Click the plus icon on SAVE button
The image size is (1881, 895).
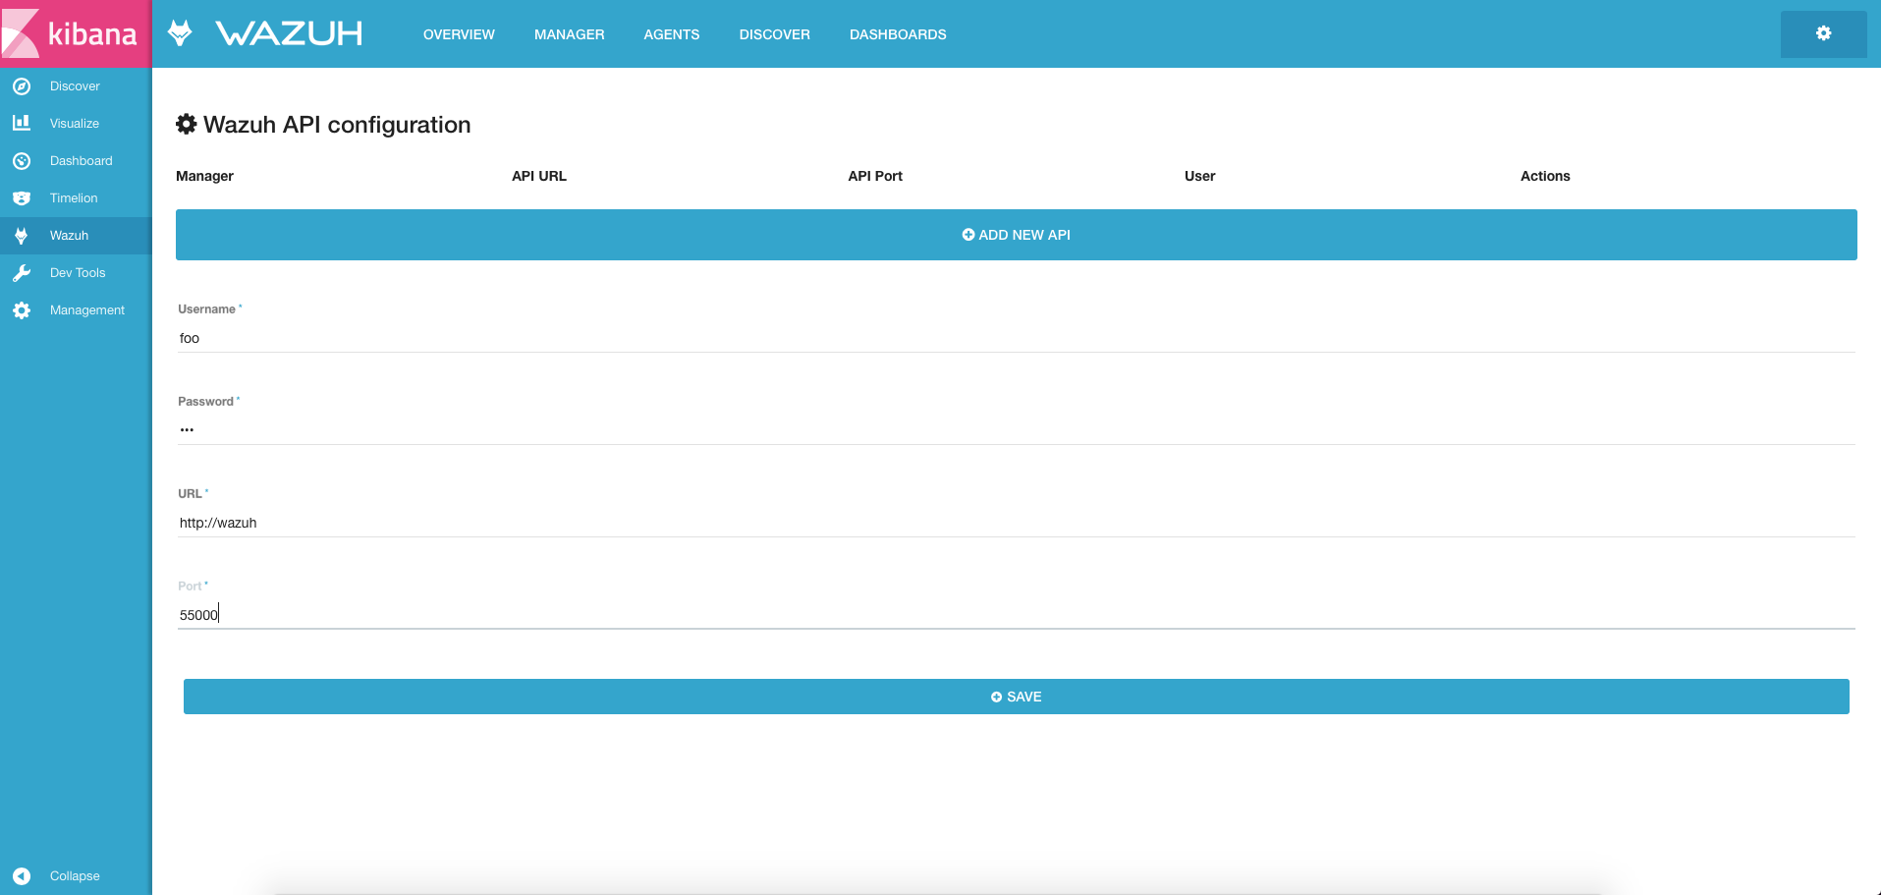coord(997,698)
